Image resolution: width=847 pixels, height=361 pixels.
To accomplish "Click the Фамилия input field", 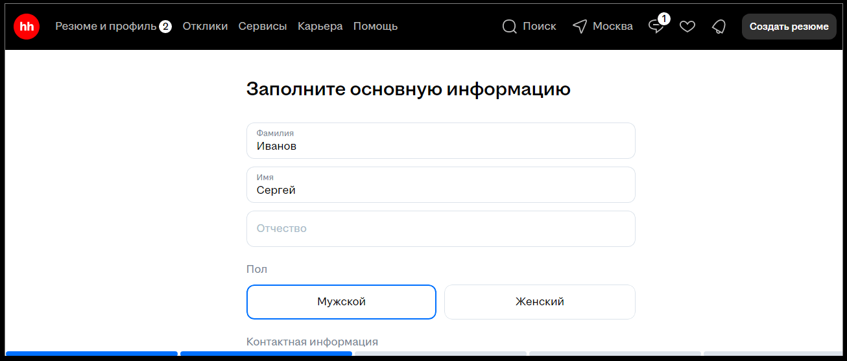I will [x=440, y=141].
